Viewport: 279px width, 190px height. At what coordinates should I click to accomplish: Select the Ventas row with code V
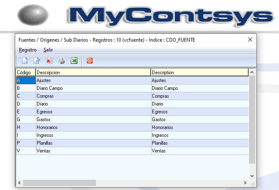tap(93, 151)
